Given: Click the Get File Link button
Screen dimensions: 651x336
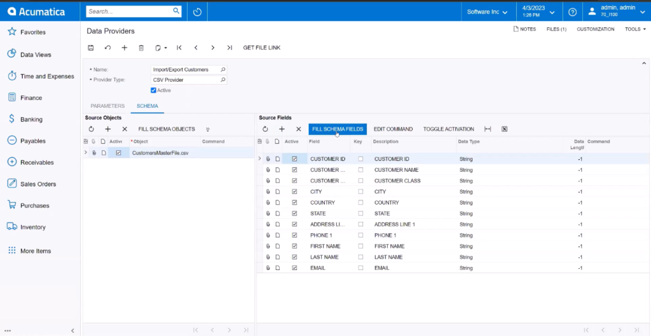Looking at the screenshot, I should click(x=261, y=48).
